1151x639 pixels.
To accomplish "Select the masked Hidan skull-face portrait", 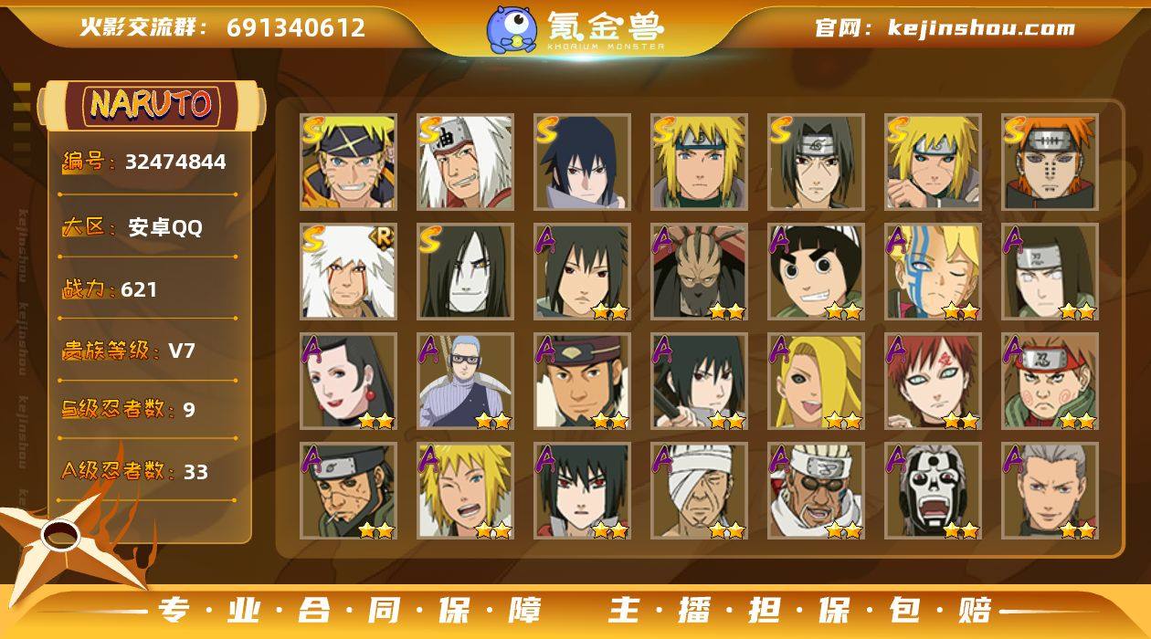I will [933, 490].
